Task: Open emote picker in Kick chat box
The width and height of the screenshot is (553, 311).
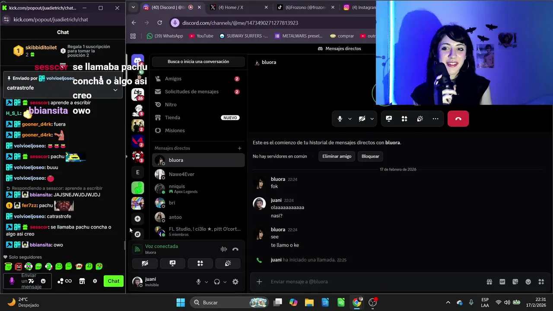Action: [43, 281]
